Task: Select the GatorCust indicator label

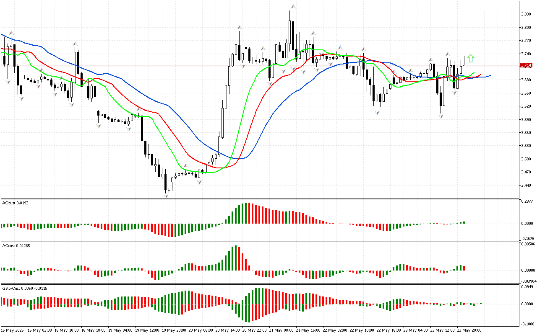Action: (24, 288)
